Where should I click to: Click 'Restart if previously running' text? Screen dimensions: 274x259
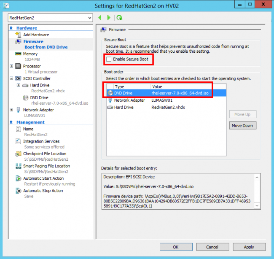coord(50,184)
